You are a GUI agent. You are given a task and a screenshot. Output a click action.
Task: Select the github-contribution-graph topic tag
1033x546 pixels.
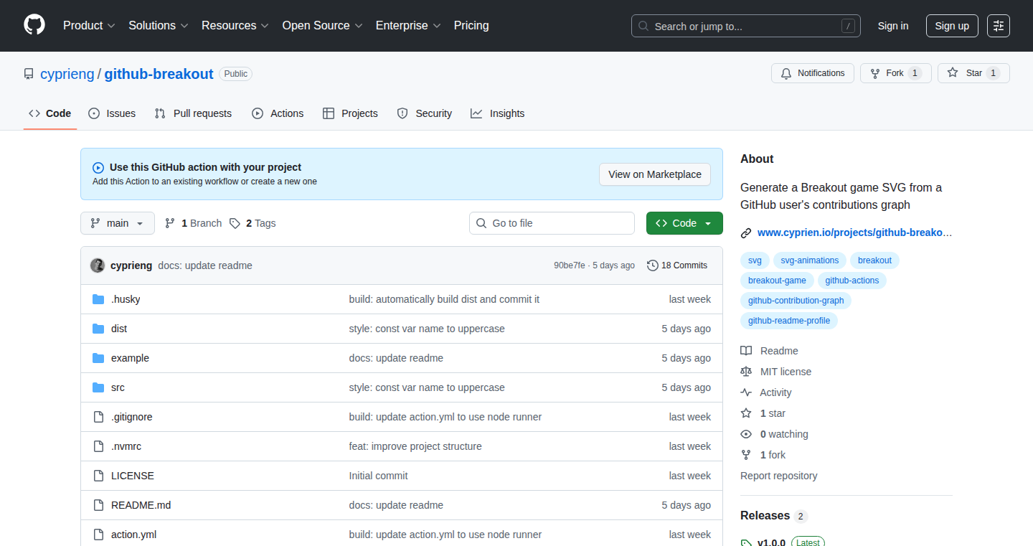(796, 301)
